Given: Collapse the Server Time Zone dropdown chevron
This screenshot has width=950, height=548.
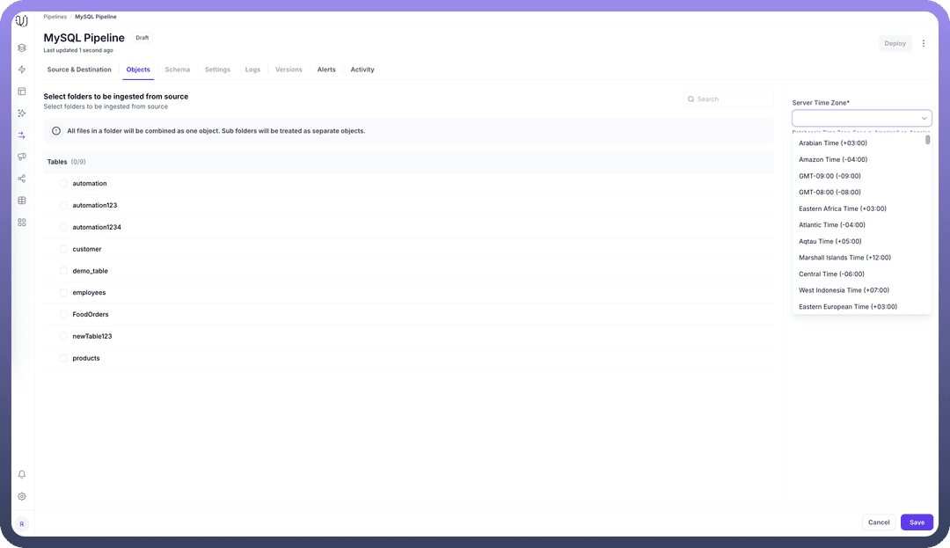Looking at the screenshot, I should [x=924, y=118].
